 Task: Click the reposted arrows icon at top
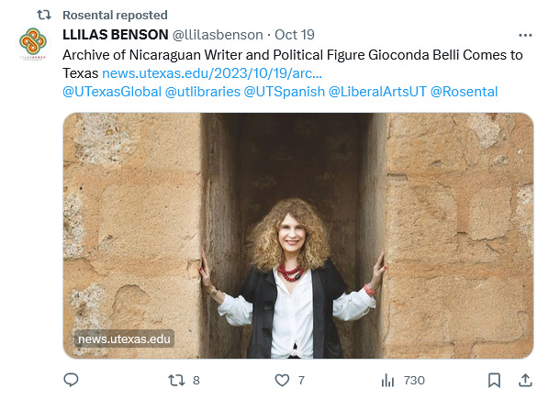[44, 15]
